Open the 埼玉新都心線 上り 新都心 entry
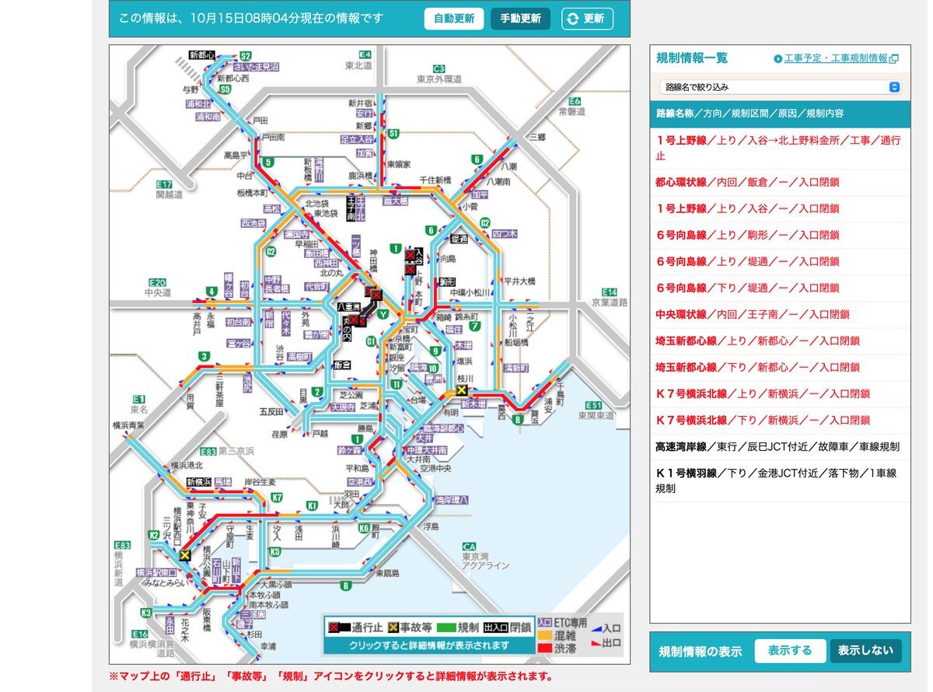Image resolution: width=933 pixels, height=692 pixels. [x=780, y=341]
